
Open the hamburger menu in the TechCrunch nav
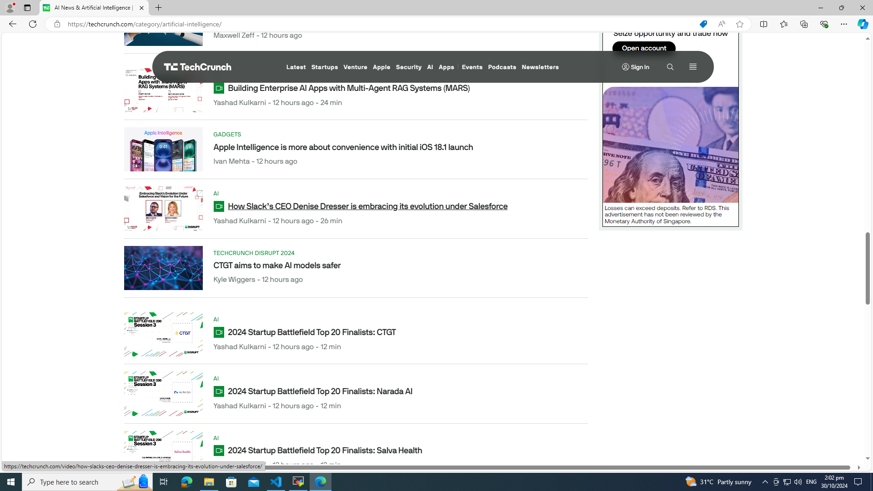pyautogui.click(x=692, y=67)
